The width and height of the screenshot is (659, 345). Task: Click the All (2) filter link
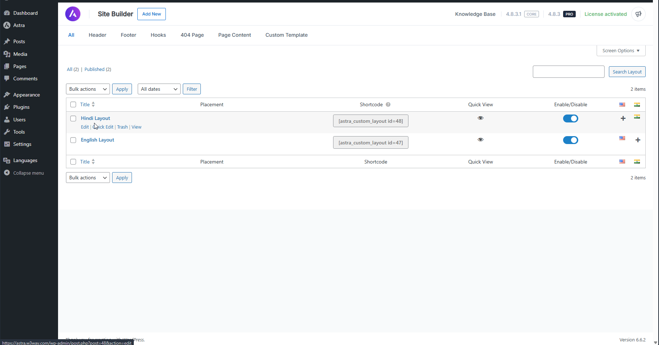[x=73, y=69]
